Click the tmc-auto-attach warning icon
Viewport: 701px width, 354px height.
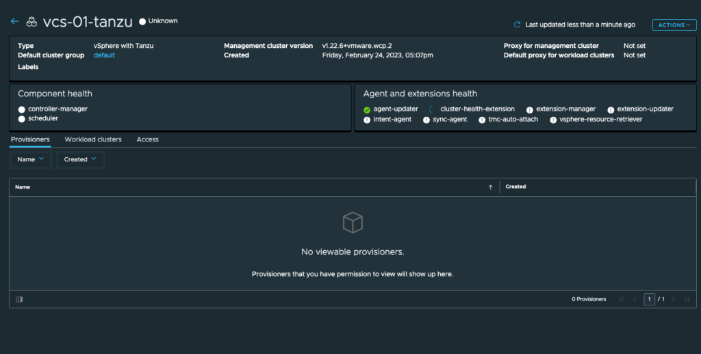point(482,120)
